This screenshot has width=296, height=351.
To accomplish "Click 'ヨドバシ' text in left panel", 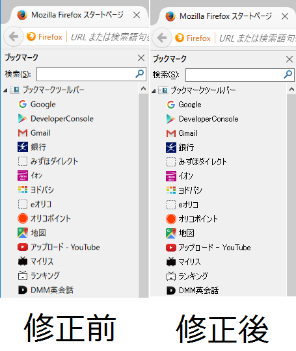I will click(x=42, y=190).
